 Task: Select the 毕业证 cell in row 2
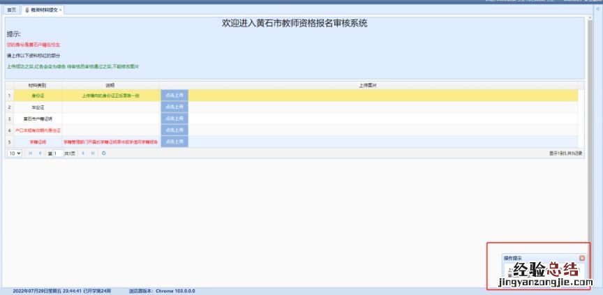(x=38, y=107)
